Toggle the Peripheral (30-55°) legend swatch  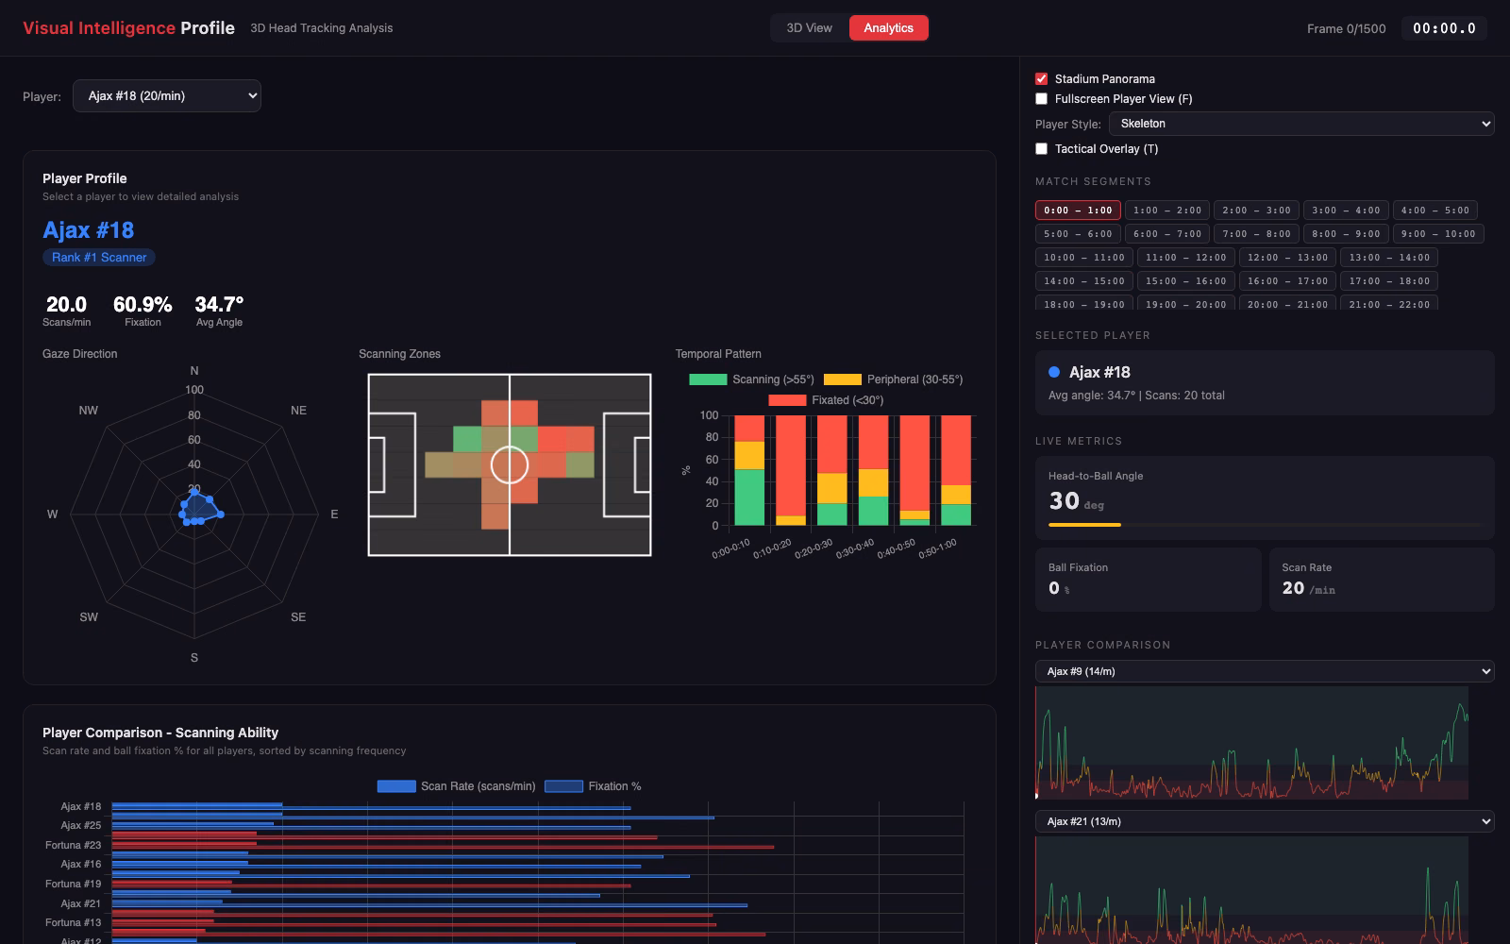[843, 379]
